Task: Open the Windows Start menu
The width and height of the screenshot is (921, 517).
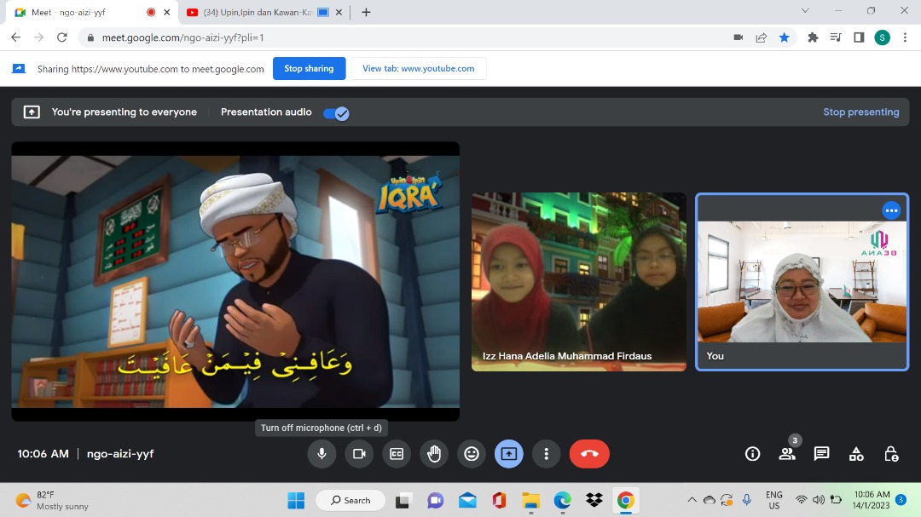Action: click(296, 501)
